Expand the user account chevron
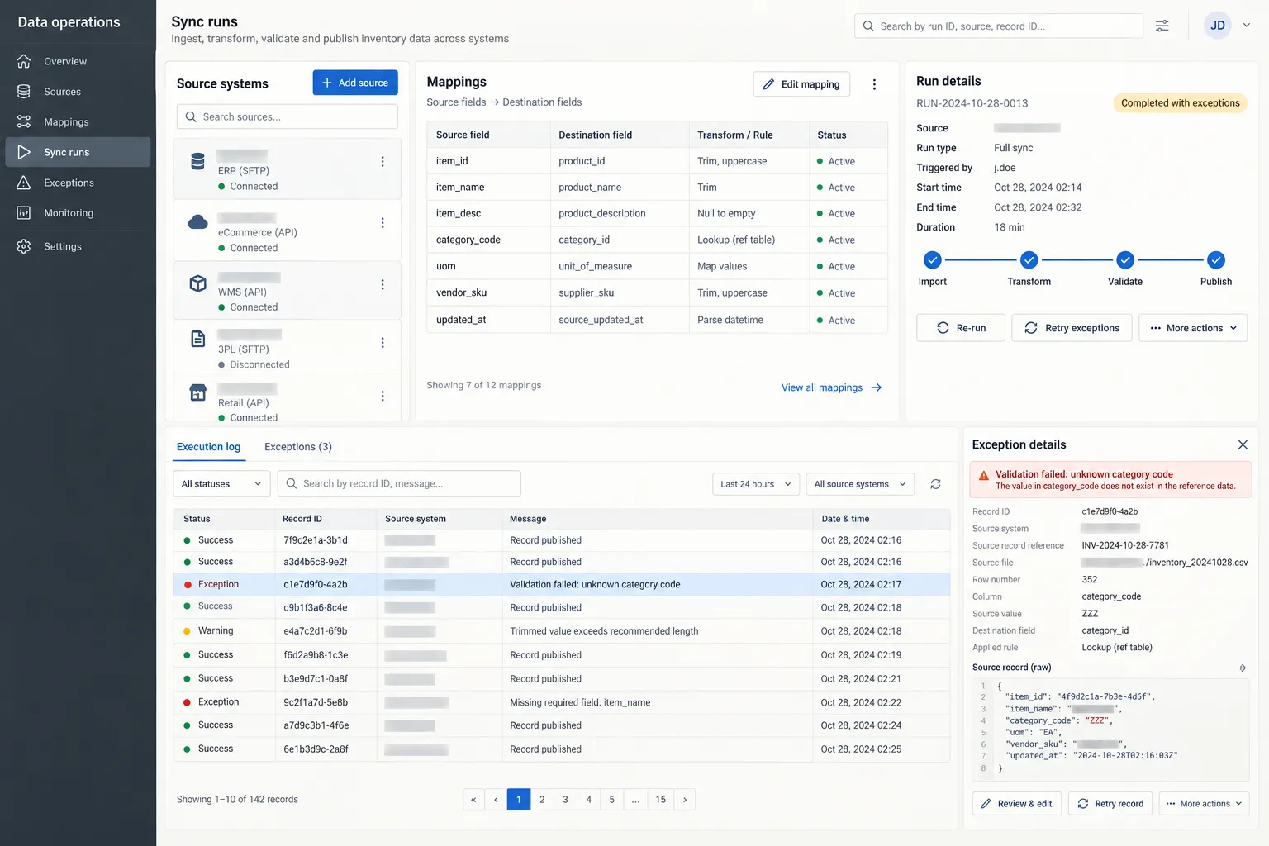1269x846 pixels. (1247, 26)
